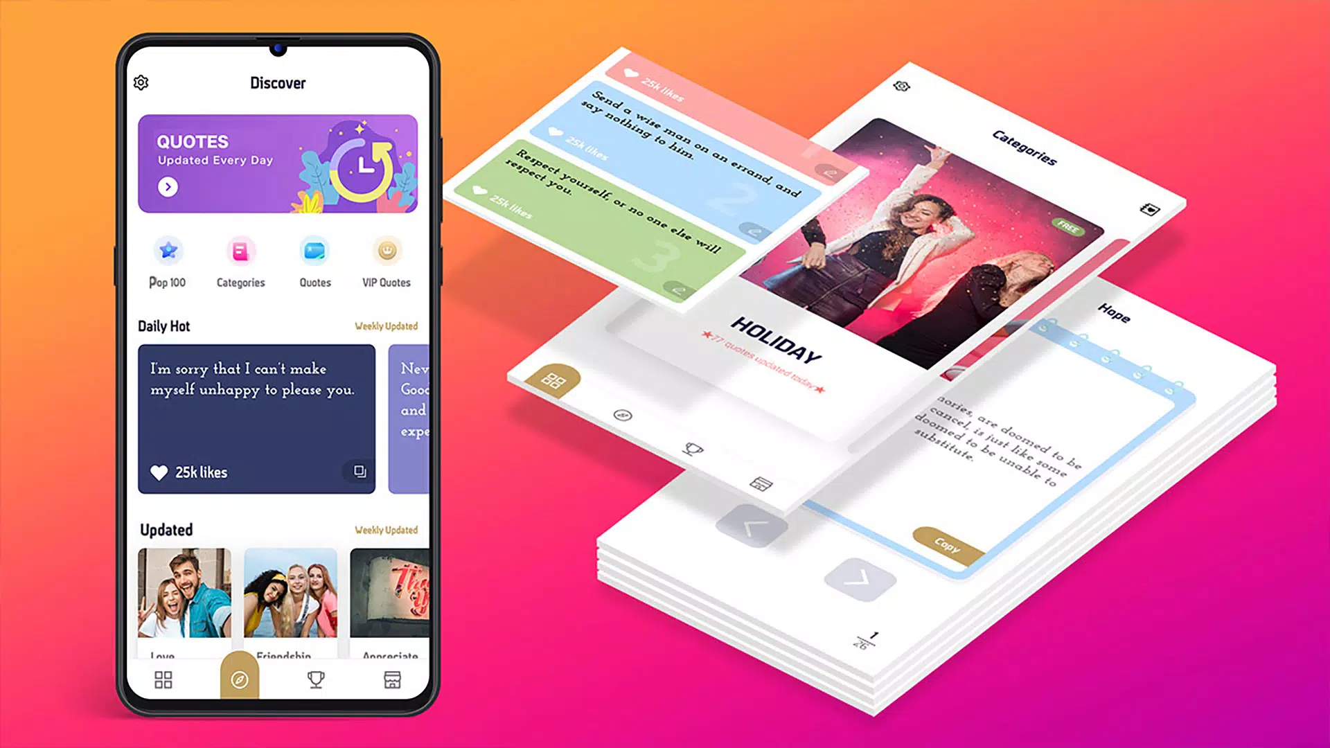Tap the trophy/leaderboard icon
This screenshot has height=748, width=1330.
point(316,680)
